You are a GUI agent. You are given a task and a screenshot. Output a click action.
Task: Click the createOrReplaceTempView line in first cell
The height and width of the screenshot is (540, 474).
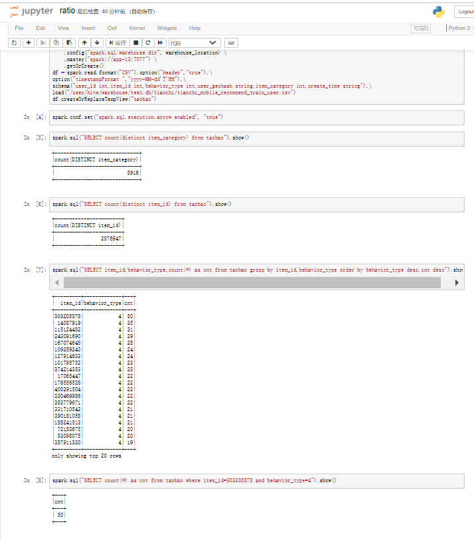[x=104, y=99]
